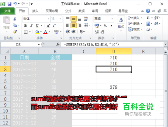The height and width of the screenshot is (127, 168).
Task: Increase font size with large A icon
Action: click(x=48, y=26)
